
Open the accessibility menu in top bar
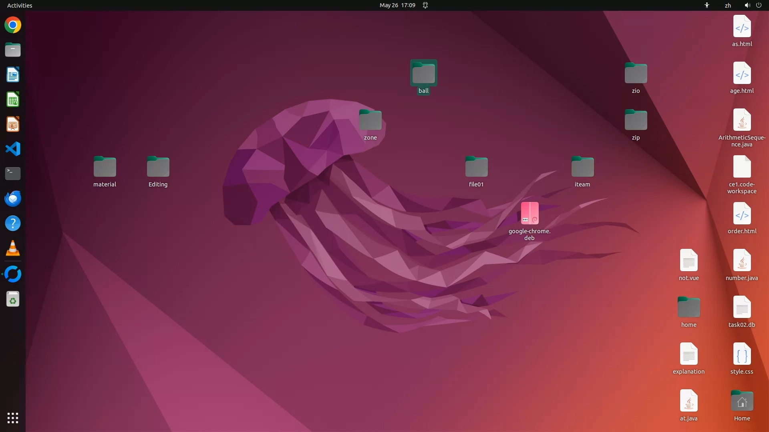pyautogui.click(x=707, y=5)
